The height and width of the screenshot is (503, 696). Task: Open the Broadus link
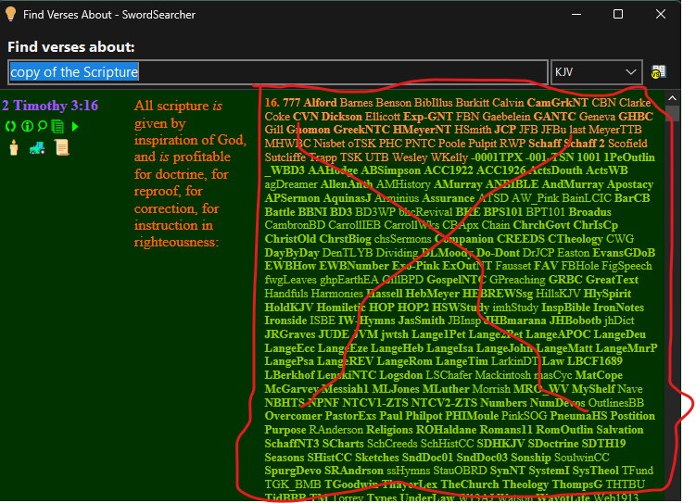point(590,212)
